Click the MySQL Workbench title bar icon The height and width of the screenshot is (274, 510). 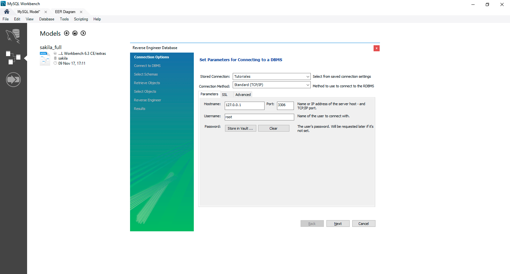3,4
